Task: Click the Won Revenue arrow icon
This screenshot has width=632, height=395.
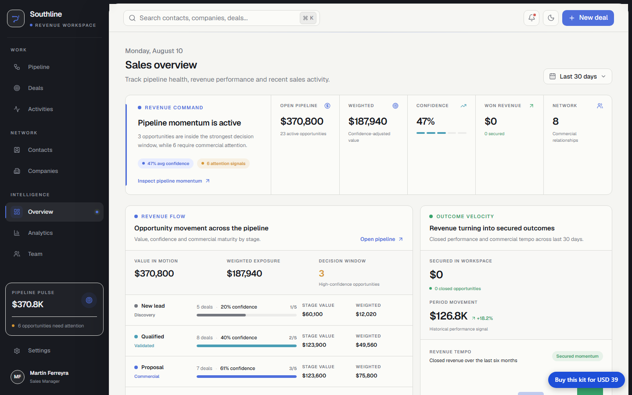Action: pyautogui.click(x=531, y=106)
